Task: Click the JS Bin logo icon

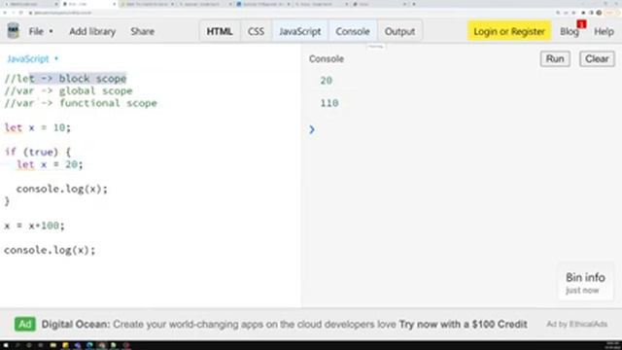Action: (13, 30)
